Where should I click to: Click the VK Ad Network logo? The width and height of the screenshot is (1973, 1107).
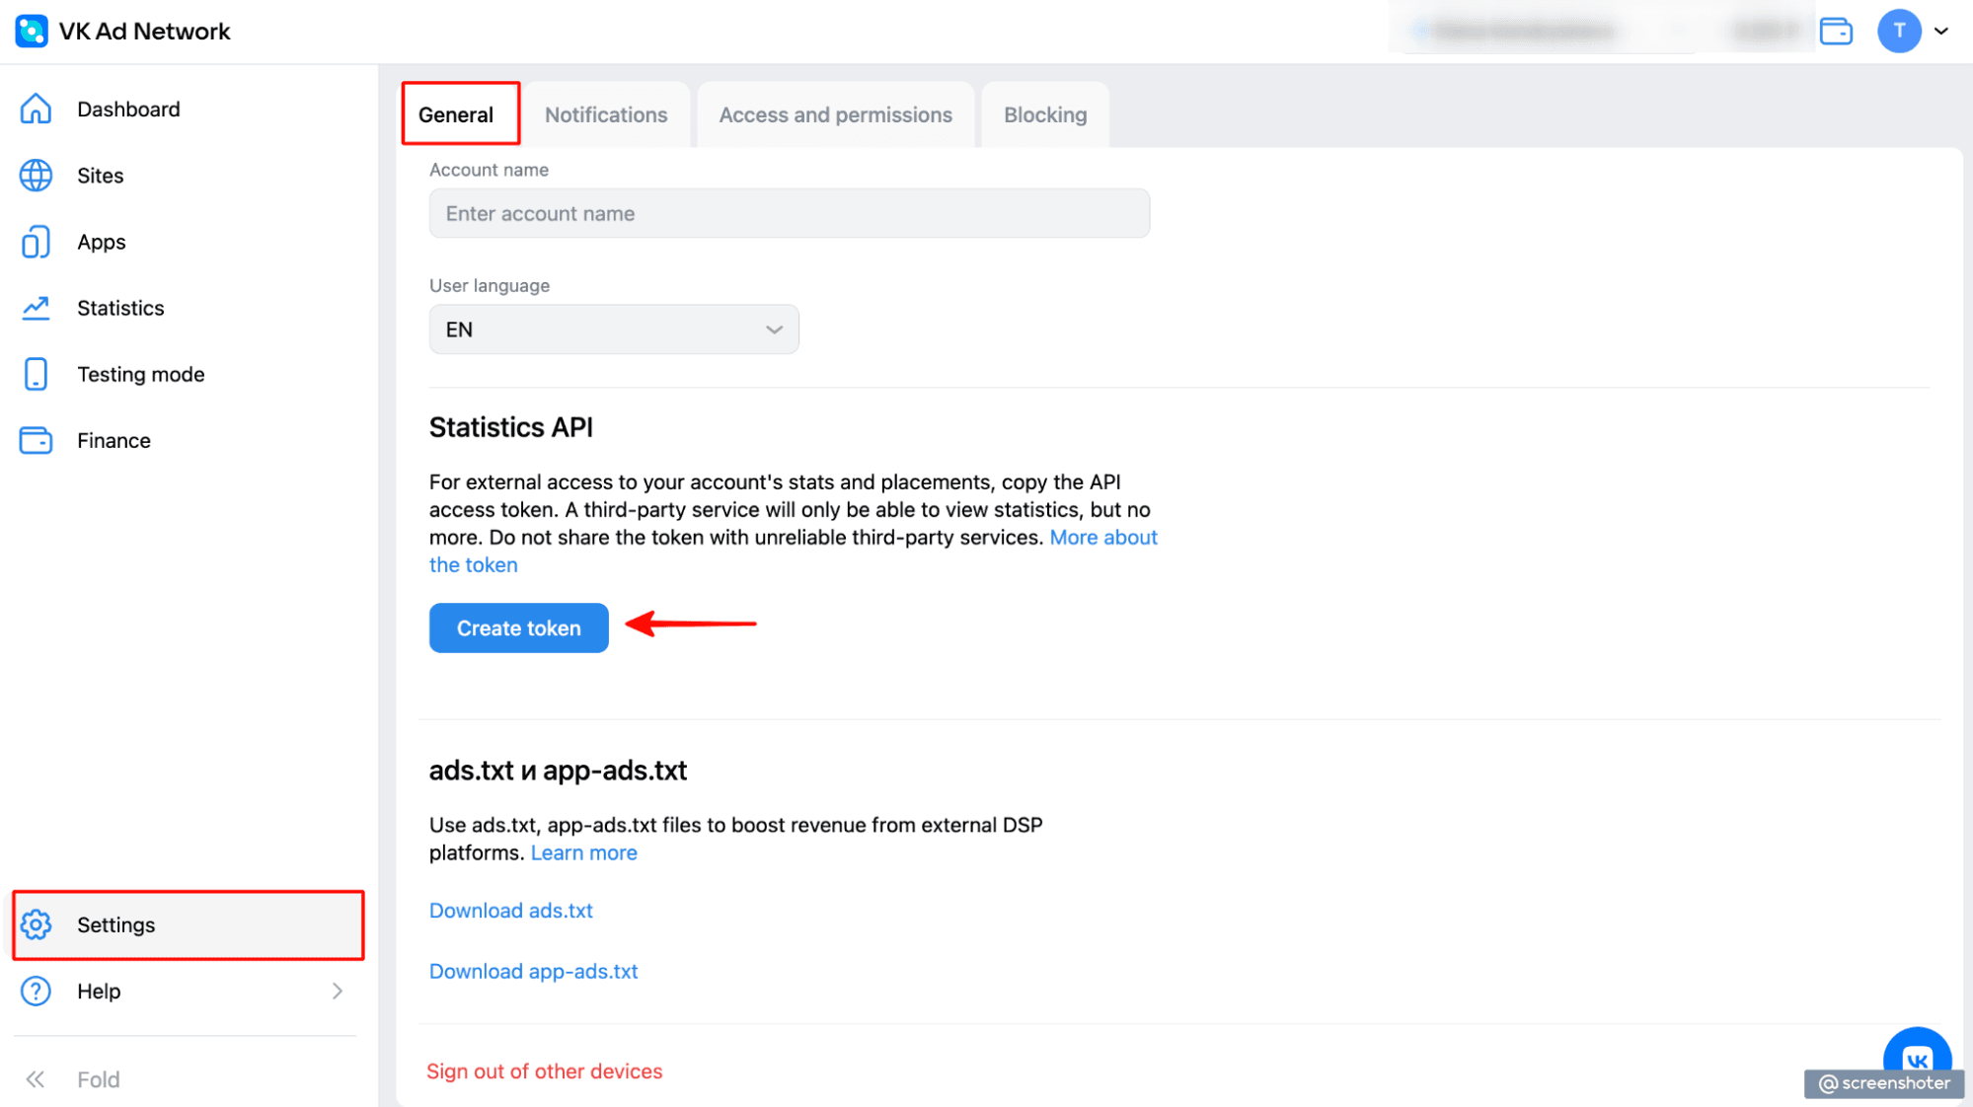pyautogui.click(x=31, y=31)
